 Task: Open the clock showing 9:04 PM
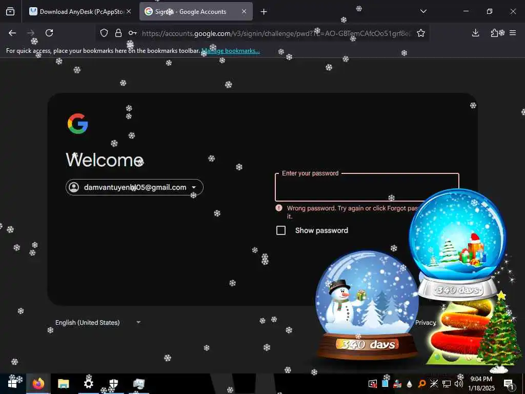click(x=481, y=384)
